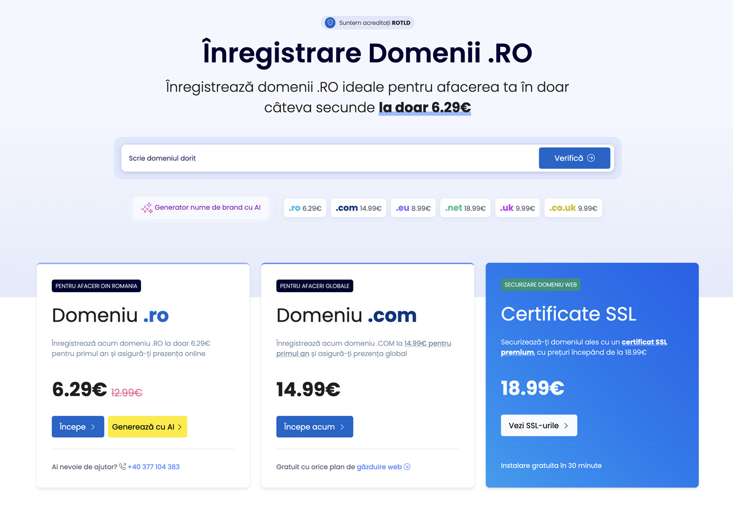This screenshot has height=514, width=733.
Task: Click the Verifică button
Action: pos(575,158)
